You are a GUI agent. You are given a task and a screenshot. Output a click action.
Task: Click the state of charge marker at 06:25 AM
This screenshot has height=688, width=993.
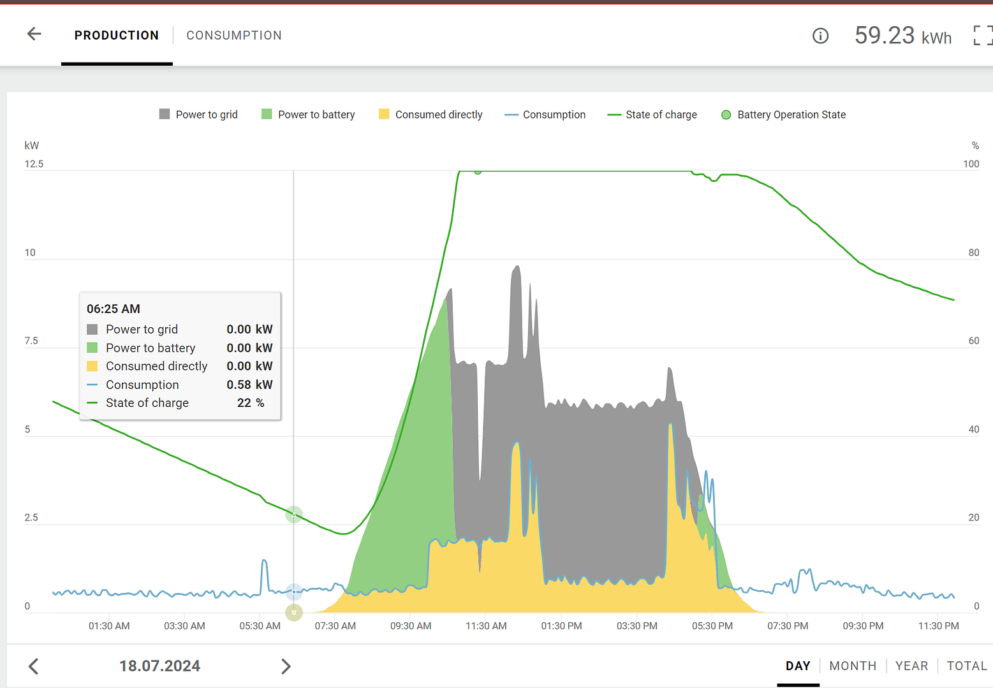point(293,515)
